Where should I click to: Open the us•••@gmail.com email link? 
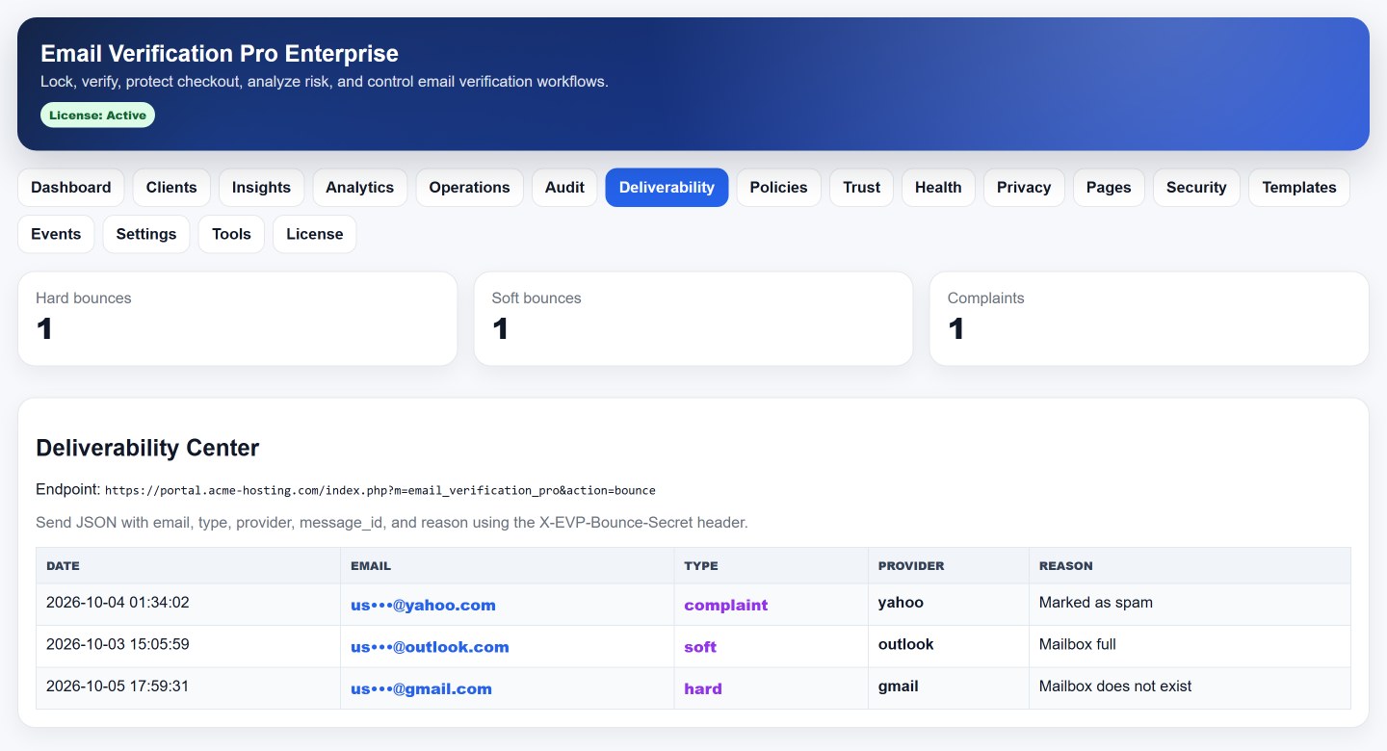[421, 689]
